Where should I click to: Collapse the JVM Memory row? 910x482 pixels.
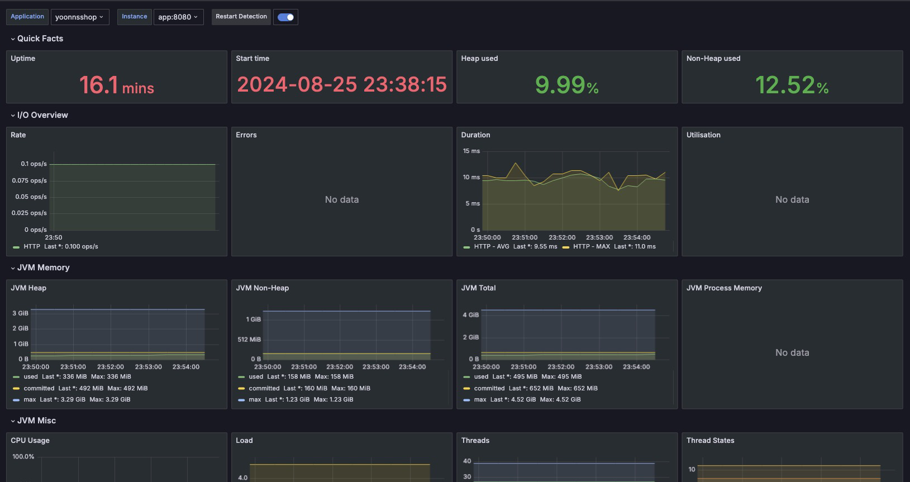click(40, 268)
